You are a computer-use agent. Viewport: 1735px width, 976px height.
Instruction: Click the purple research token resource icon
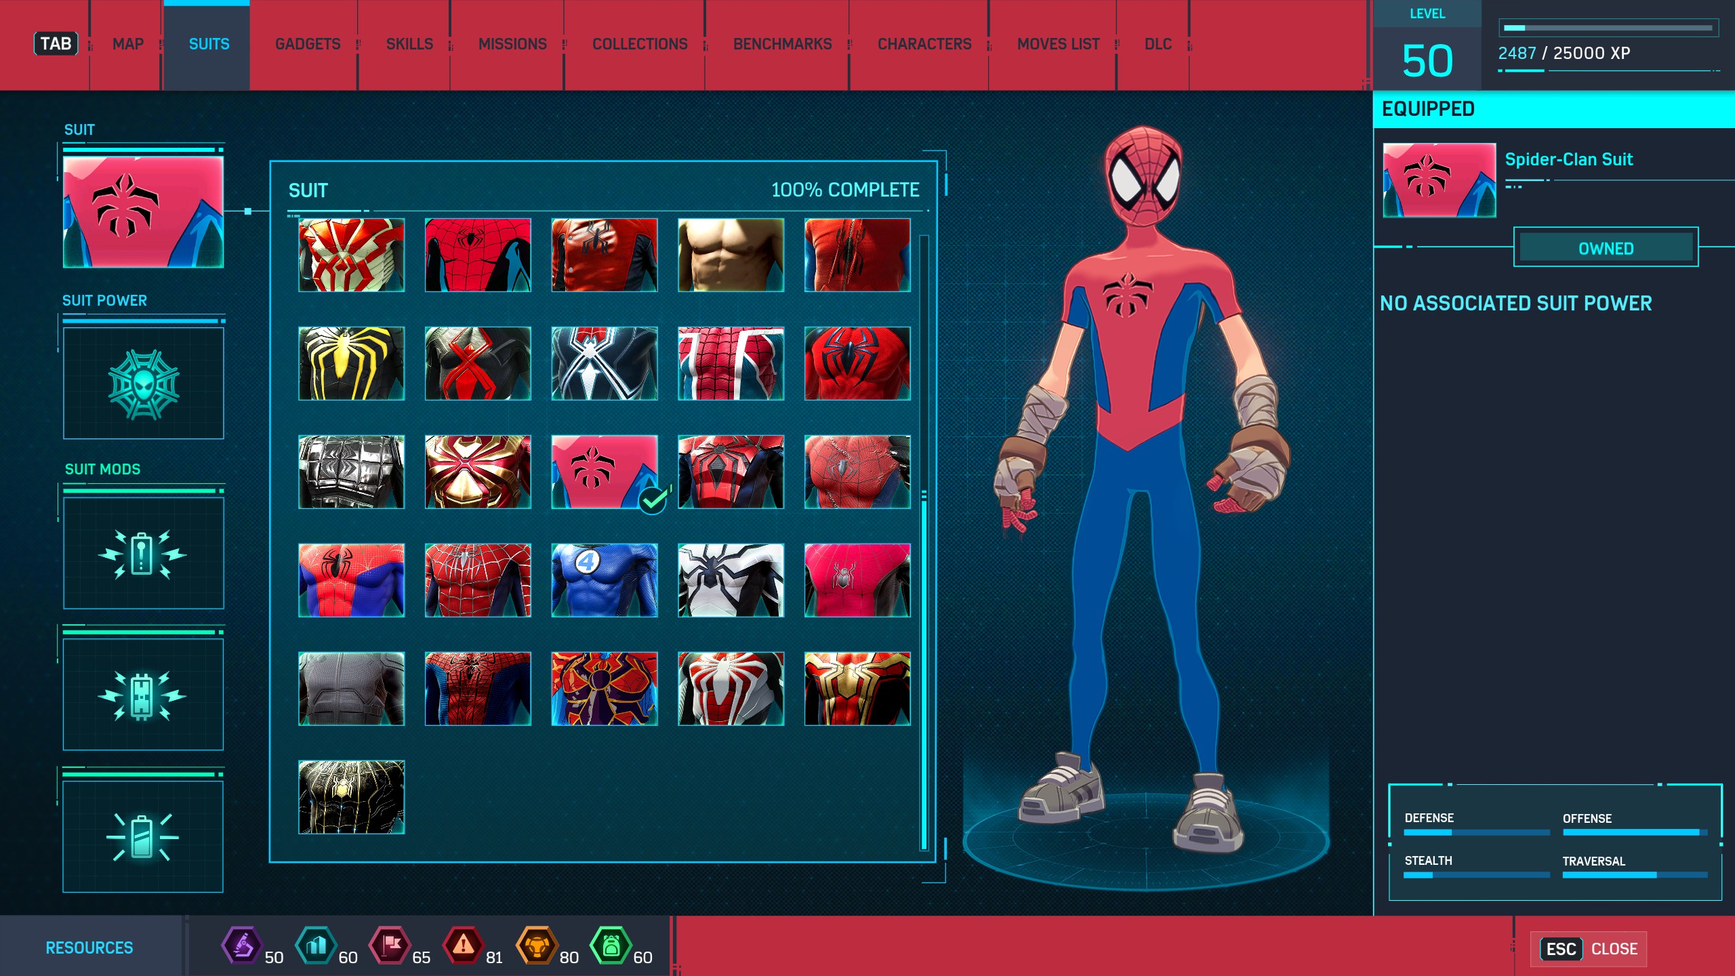coord(242,945)
